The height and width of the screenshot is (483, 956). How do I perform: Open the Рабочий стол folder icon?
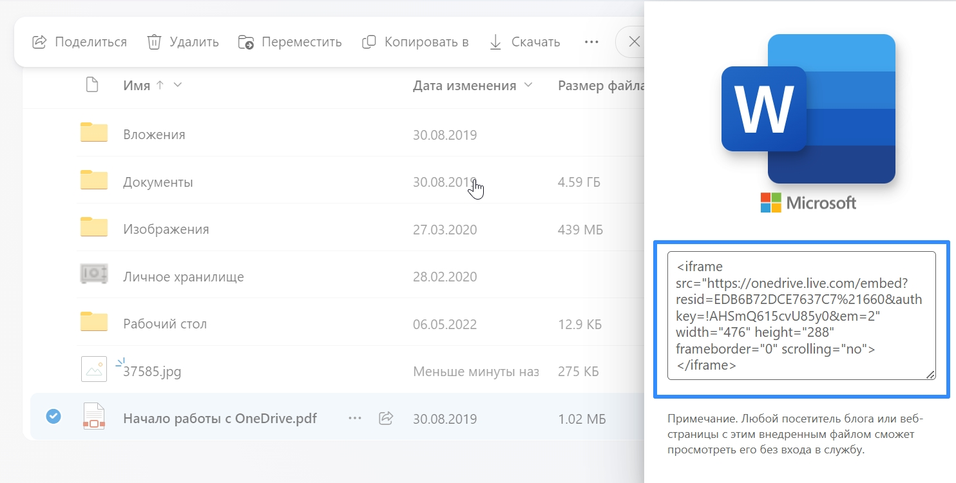(94, 322)
